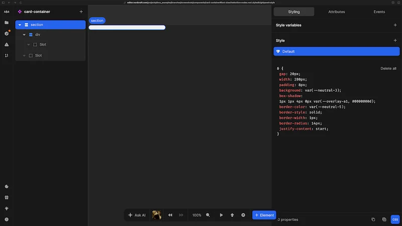Click the Ask AI button

point(137,215)
